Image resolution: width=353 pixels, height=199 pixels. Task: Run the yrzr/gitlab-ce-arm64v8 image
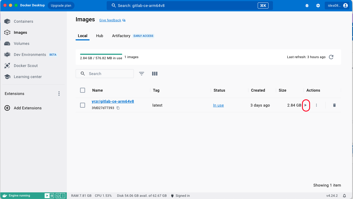306,105
